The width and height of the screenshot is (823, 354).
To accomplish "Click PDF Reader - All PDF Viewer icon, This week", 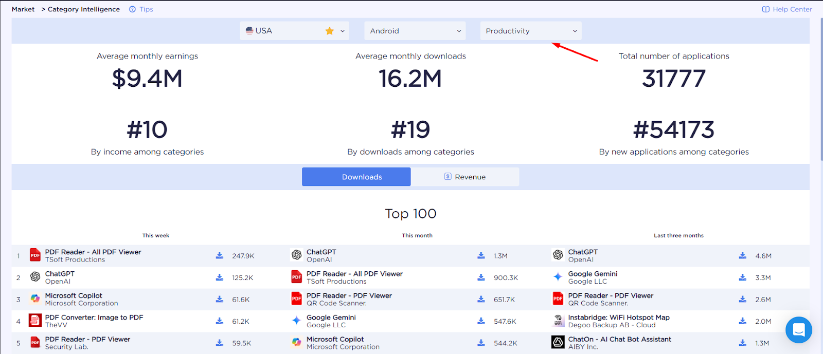I will tap(35, 255).
